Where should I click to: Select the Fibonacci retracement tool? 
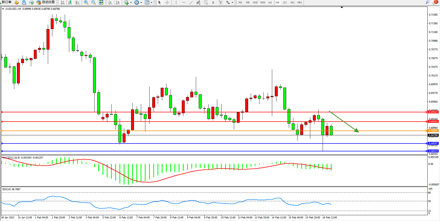206,2
